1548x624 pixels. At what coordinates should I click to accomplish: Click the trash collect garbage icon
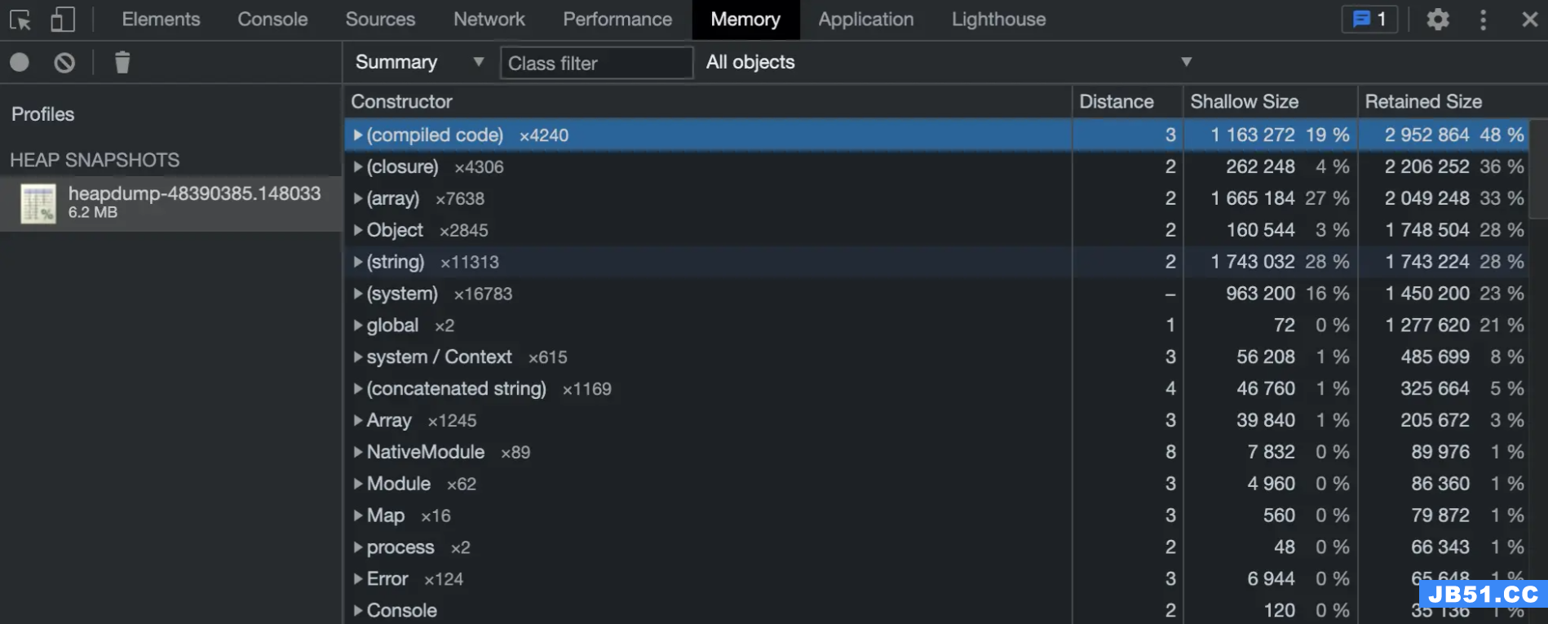(122, 62)
